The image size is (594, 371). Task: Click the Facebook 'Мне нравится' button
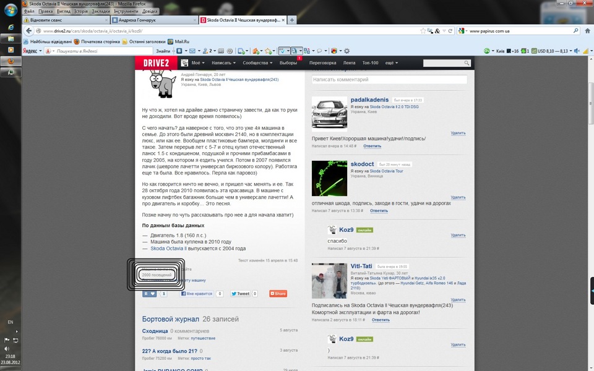pos(196,293)
